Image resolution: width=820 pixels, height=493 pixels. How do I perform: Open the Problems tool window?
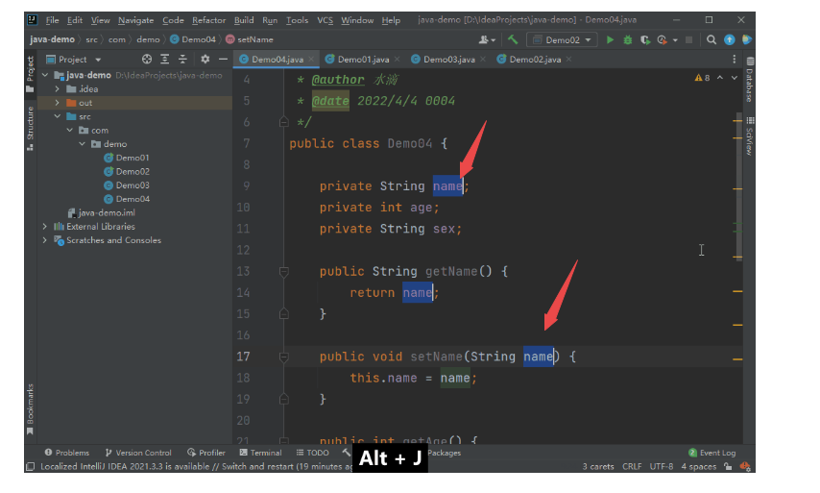pyautogui.click(x=67, y=453)
